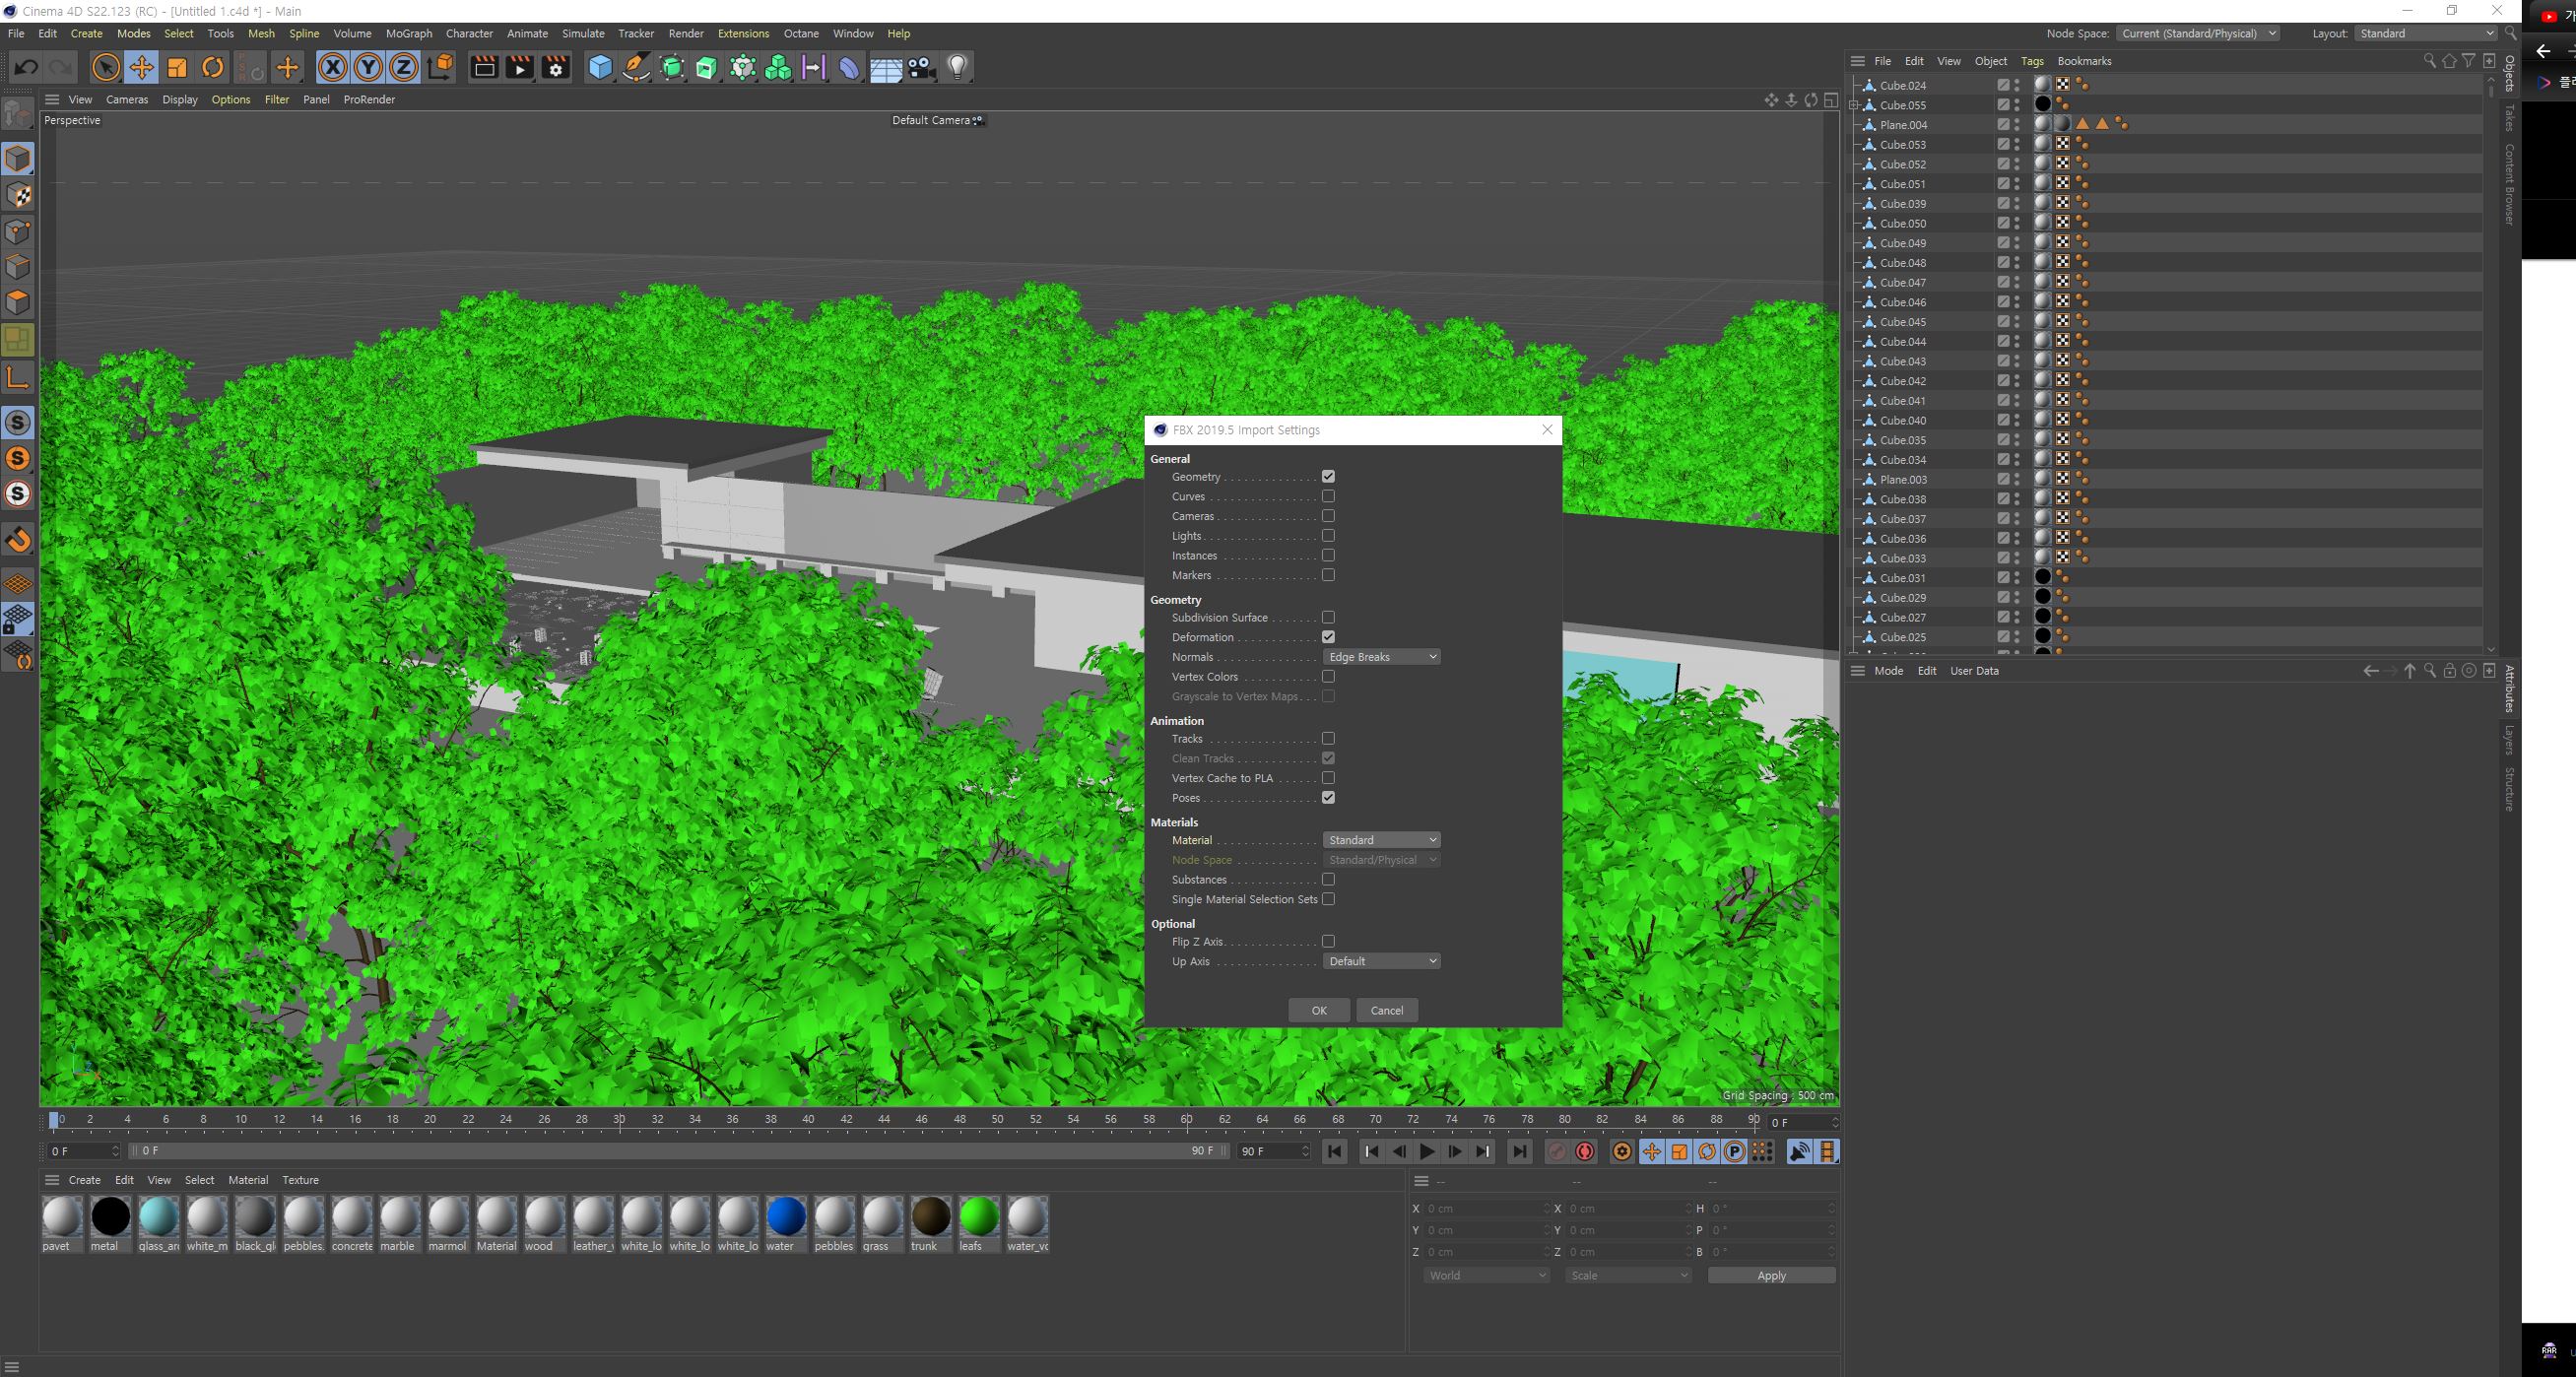This screenshot has width=2576, height=1377.
Task: Click the Undo arrow icon
Action: point(27,67)
